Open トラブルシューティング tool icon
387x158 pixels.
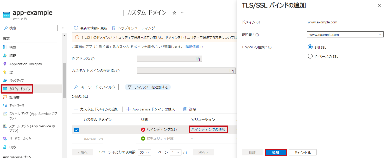click(x=113, y=28)
